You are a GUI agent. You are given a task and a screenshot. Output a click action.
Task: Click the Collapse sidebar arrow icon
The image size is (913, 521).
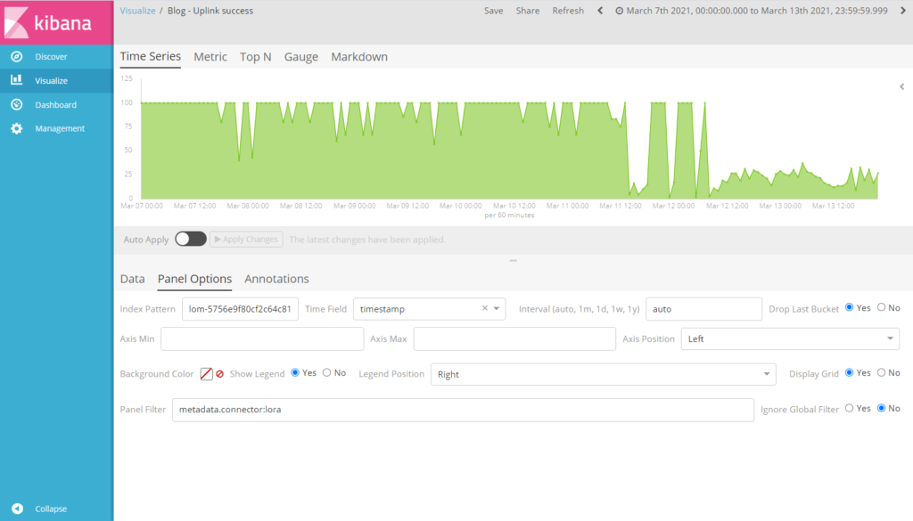[18, 509]
